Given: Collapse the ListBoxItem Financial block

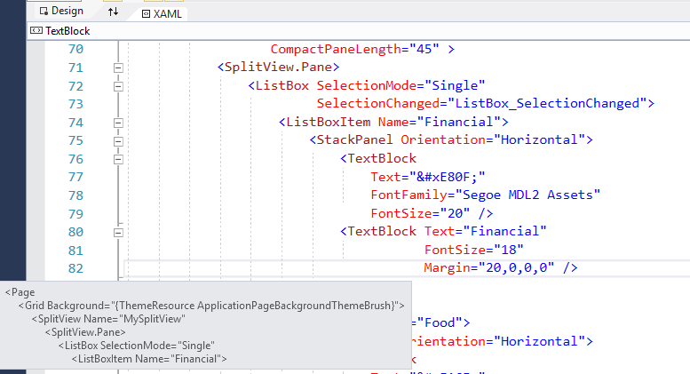Looking at the screenshot, I should pos(117,122).
